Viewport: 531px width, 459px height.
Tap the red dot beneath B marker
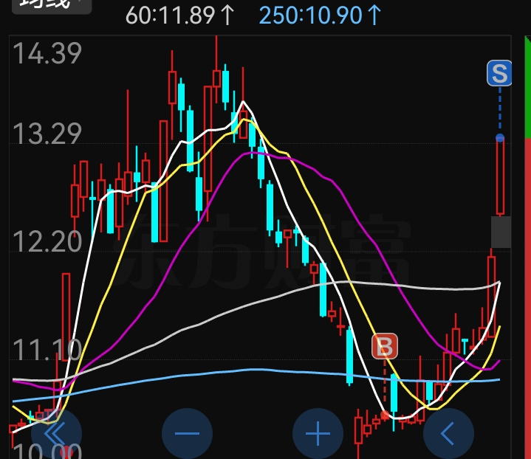click(x=385, y=414)
